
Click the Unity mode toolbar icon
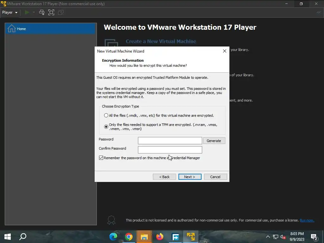pos(61,12)
